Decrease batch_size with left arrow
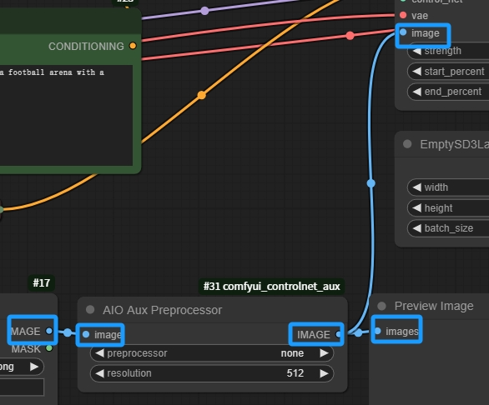 coord(417,228)
